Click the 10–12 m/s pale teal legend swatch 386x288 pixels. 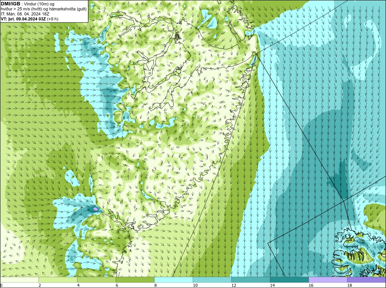pos(212,280)
